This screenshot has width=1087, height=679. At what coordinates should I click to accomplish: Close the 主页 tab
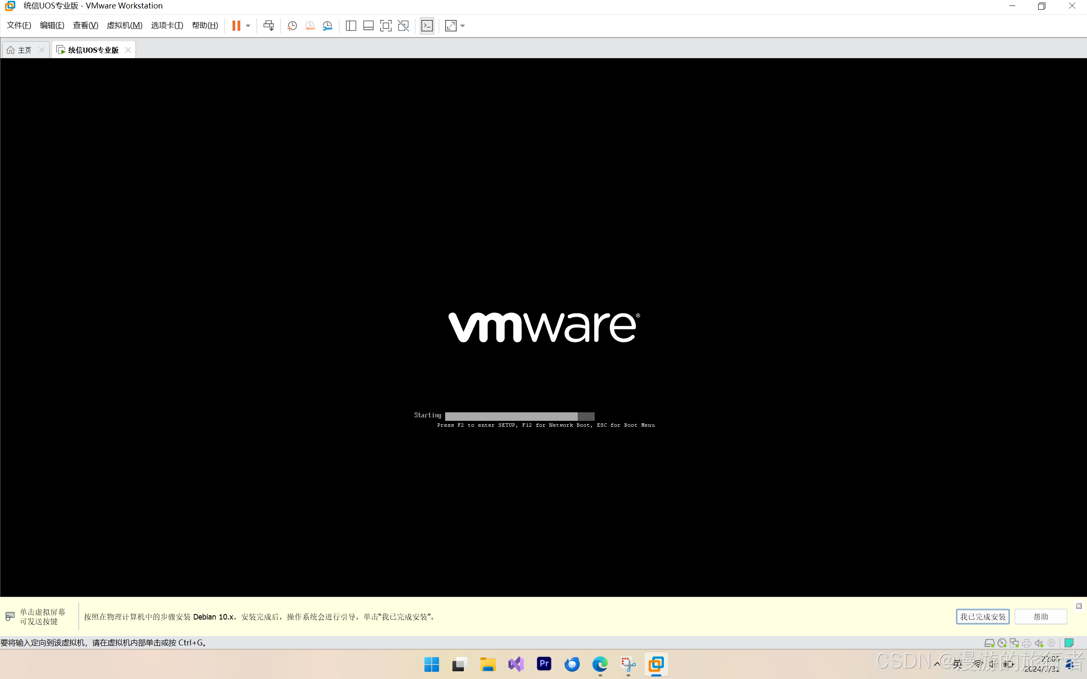[x=42, y=50]
